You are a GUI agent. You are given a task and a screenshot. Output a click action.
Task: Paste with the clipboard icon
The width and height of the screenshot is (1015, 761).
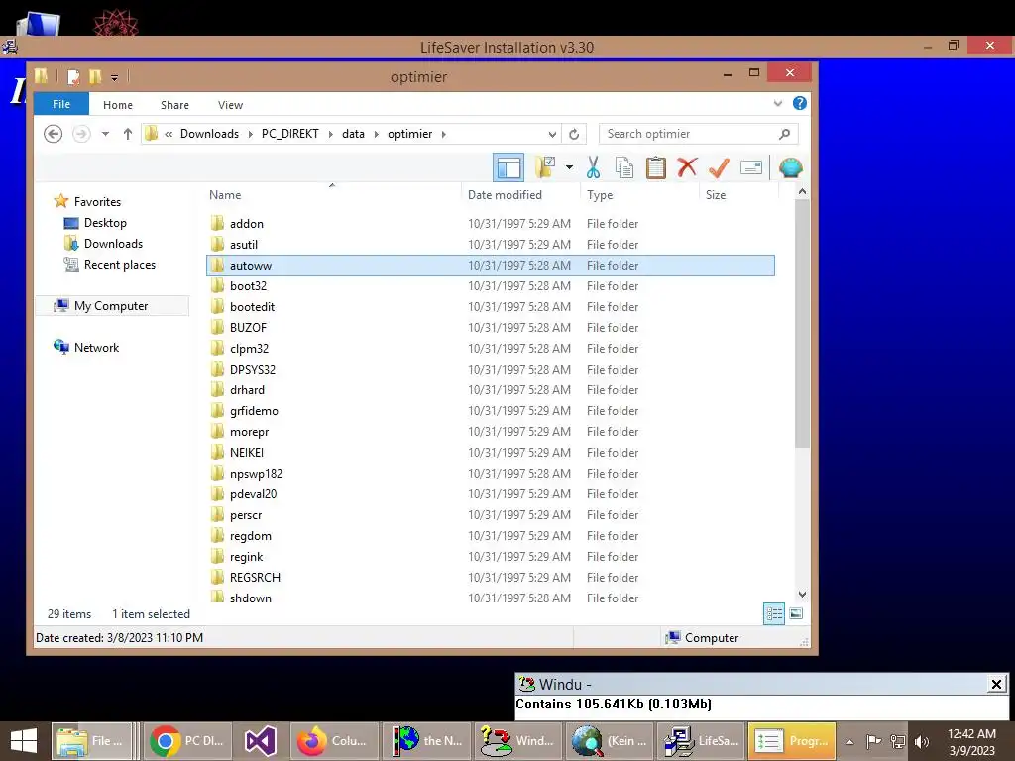point(656,167)
